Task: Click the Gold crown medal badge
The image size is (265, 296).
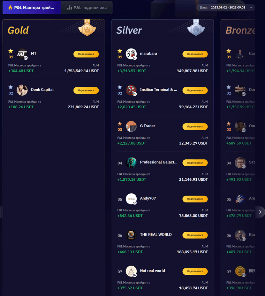Action: 87,28
